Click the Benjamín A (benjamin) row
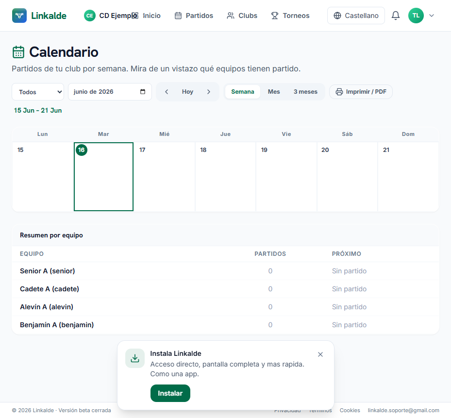The width and height of the screenshot is (451, 418). pos(225,325)
